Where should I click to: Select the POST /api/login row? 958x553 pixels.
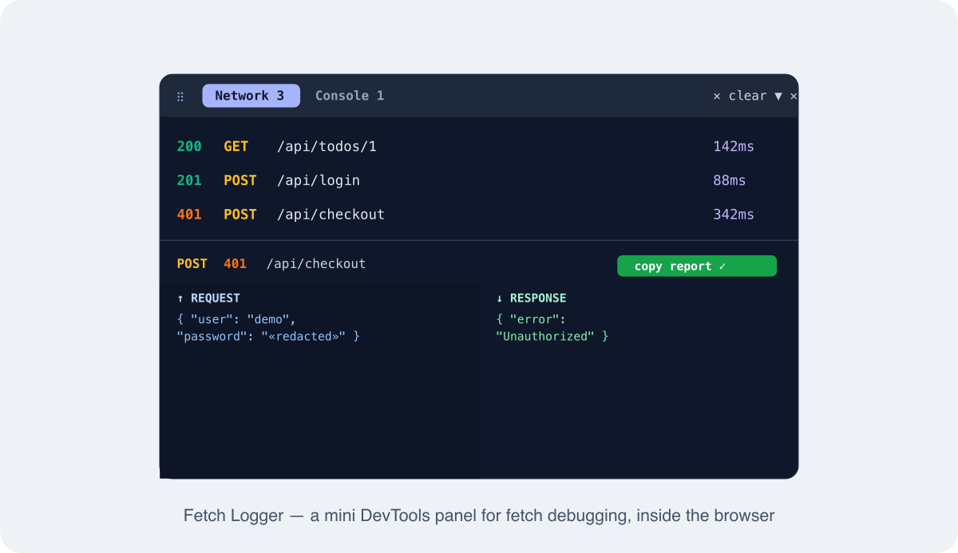point(479,180)
